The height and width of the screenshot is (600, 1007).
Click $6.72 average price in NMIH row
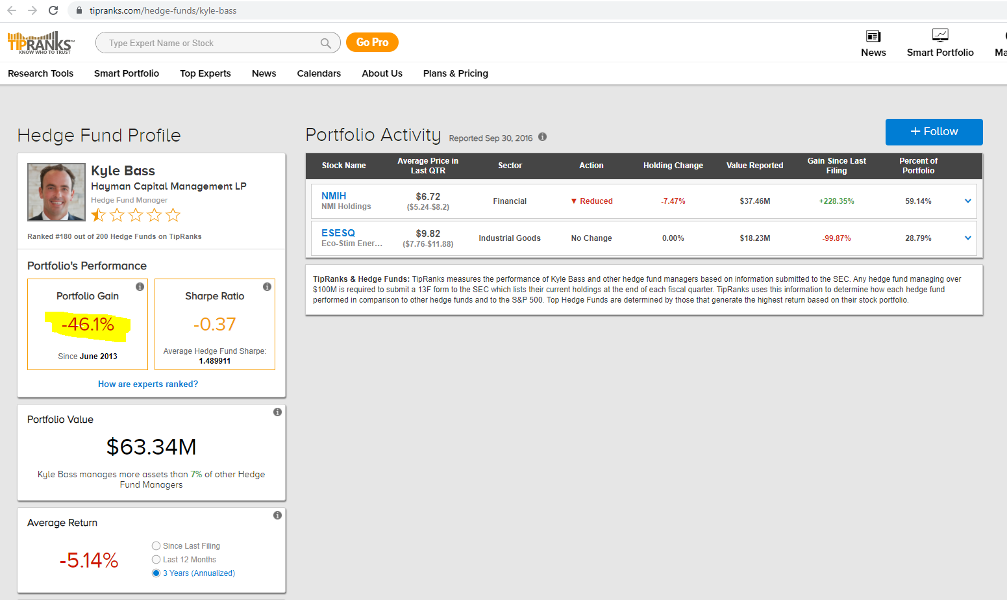[428, 197]
